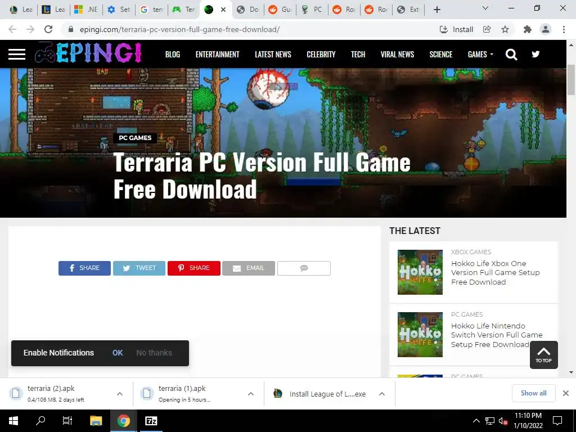Open ENTERTAINMENT in navigation
576x432 pixels.
(x=218, y=55)
